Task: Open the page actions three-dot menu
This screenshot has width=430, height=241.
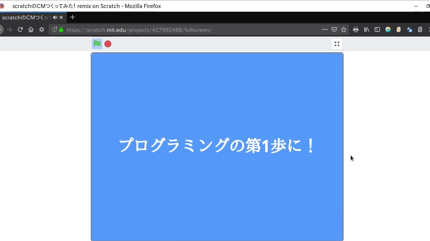Action: (x=325, y=29)
